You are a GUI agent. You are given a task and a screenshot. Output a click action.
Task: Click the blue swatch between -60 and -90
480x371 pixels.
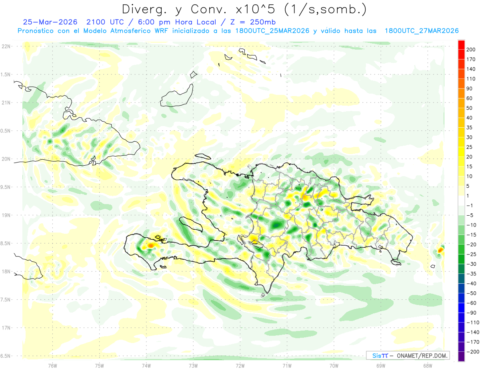pyautogui.click(x=461, y=308)
